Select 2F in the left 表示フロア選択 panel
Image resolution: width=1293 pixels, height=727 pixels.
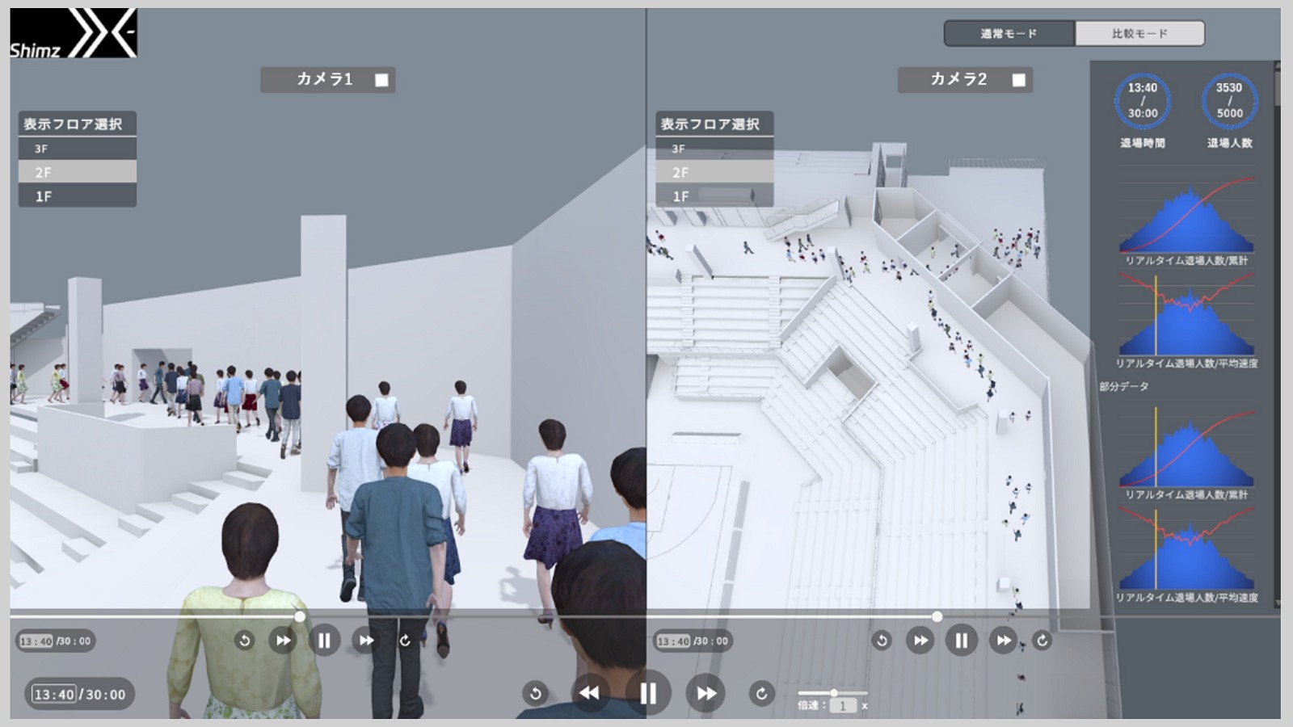pyautogui.click(x=77, y=171)
